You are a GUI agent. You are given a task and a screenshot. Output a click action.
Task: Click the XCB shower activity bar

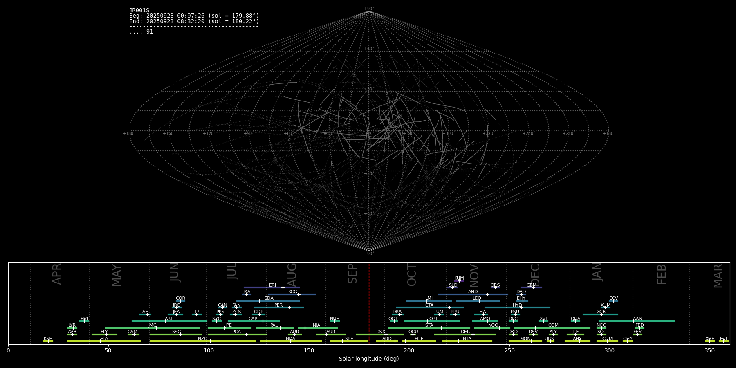600,314
